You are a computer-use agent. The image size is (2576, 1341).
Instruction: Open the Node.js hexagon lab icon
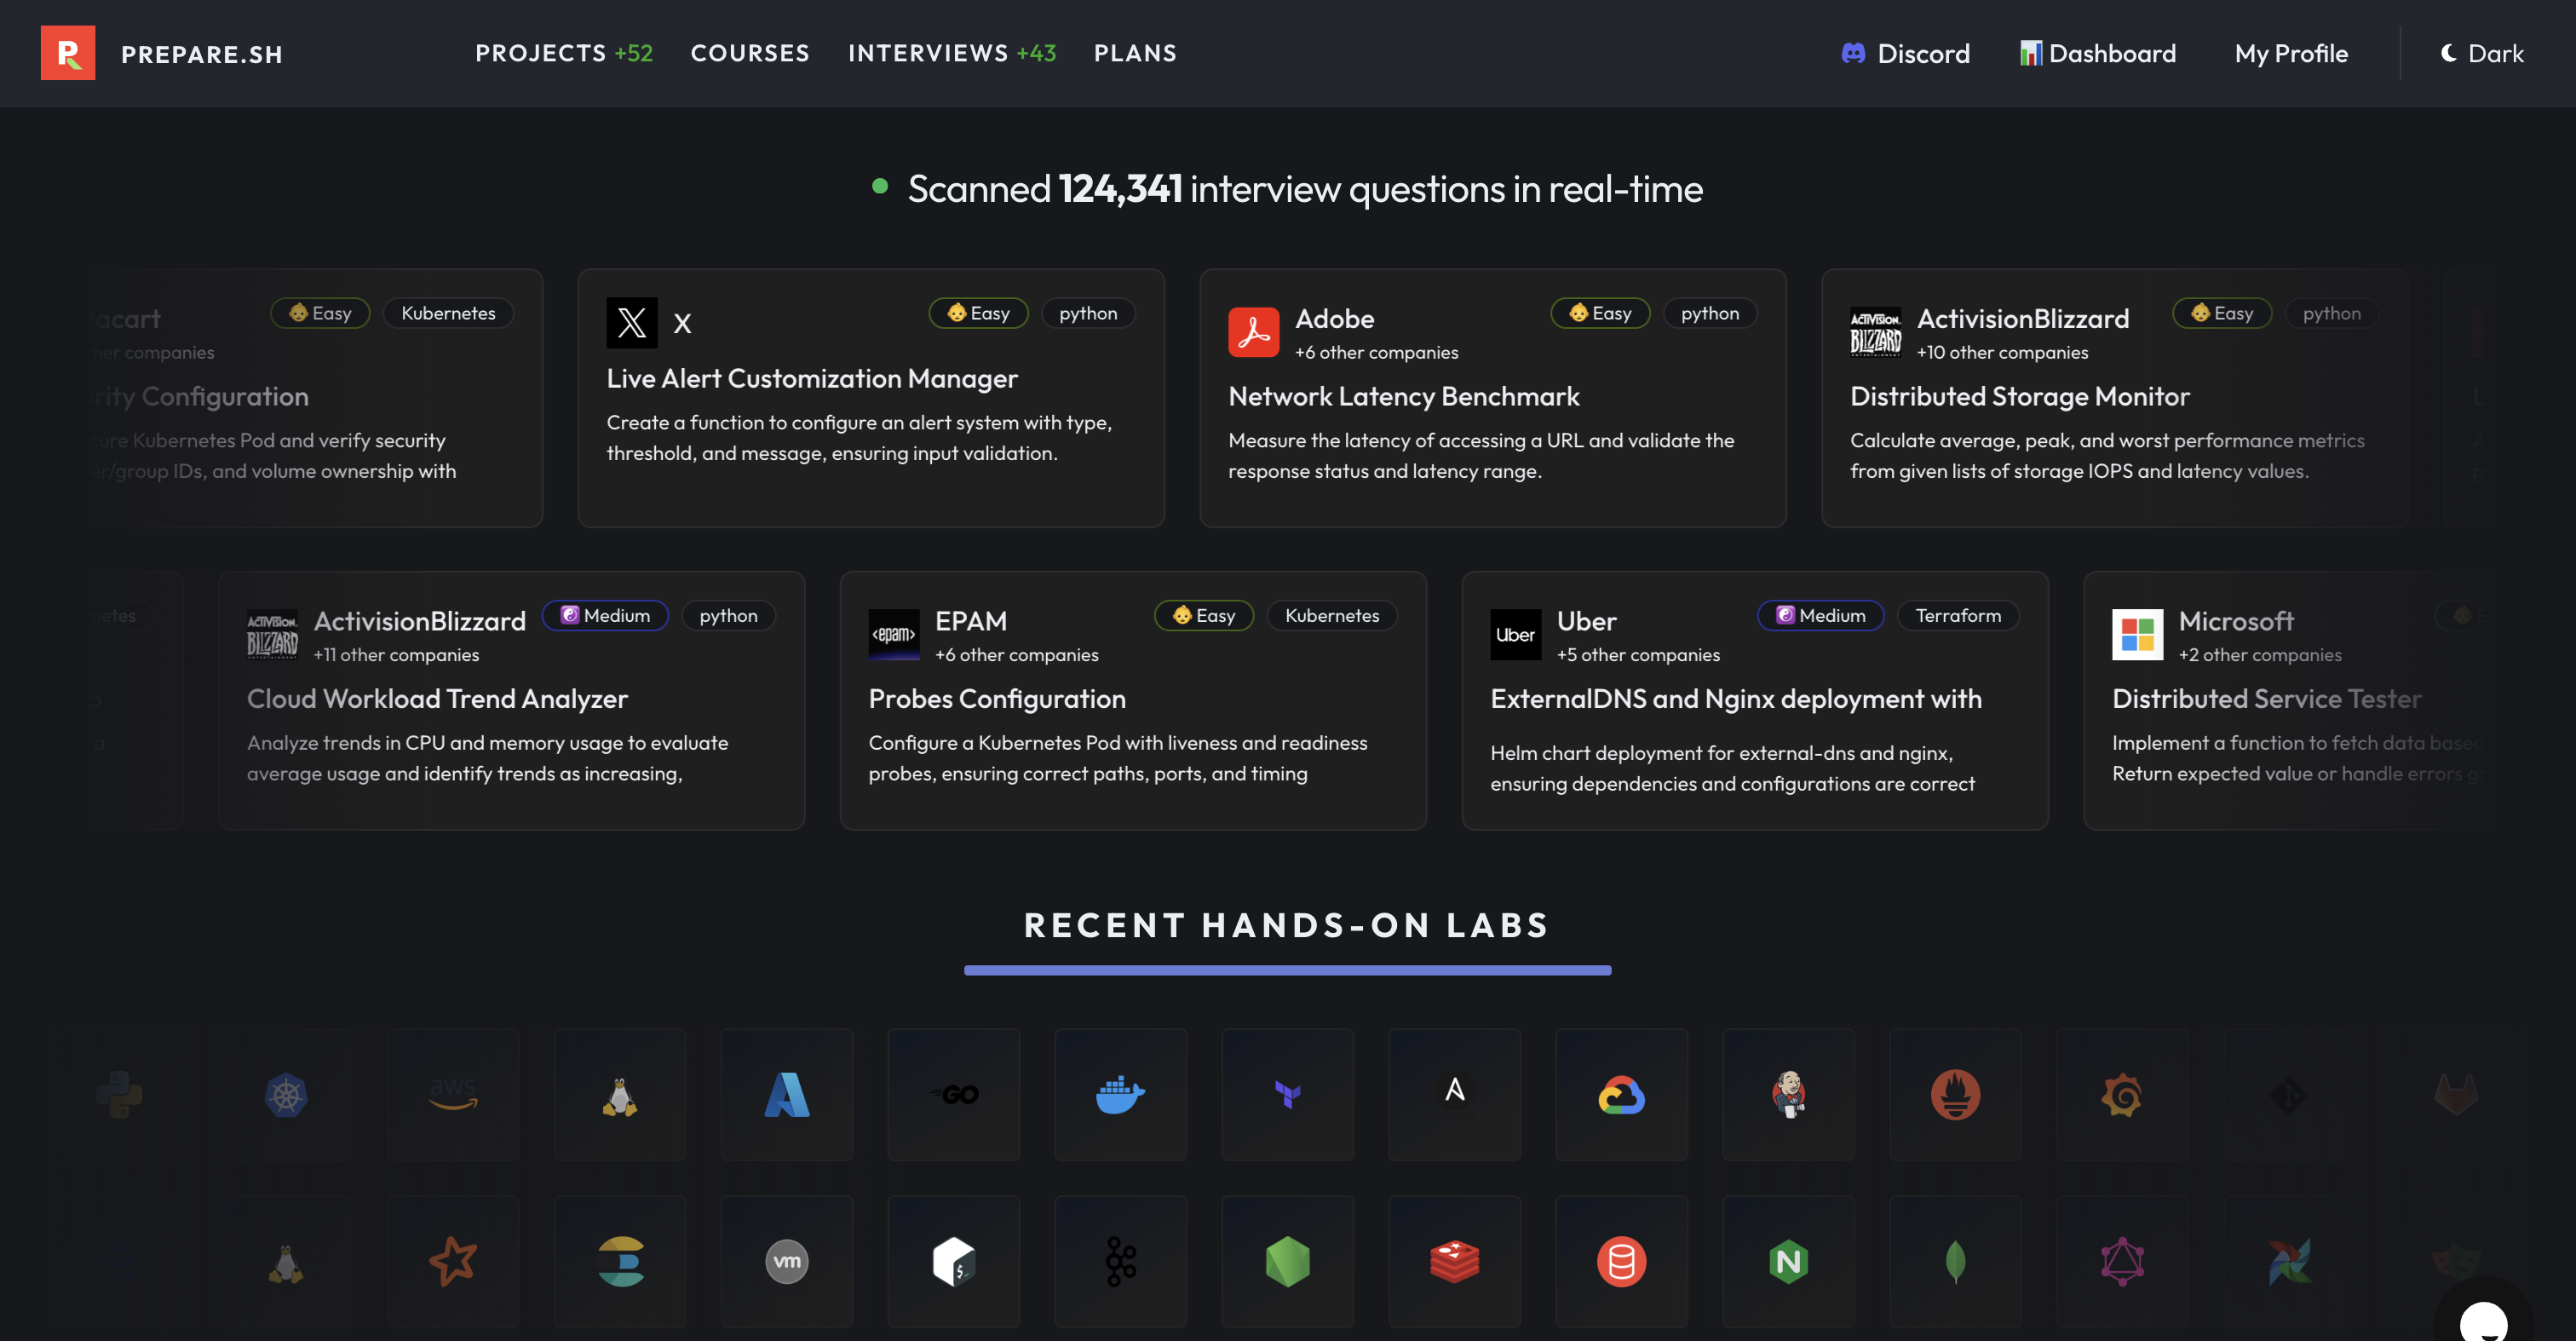tap(1288, 1262)
